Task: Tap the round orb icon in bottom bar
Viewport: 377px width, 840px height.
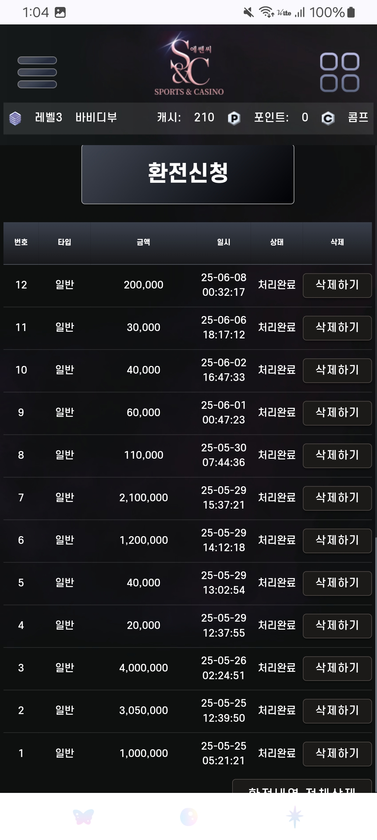Action: [x=188, y=817]
